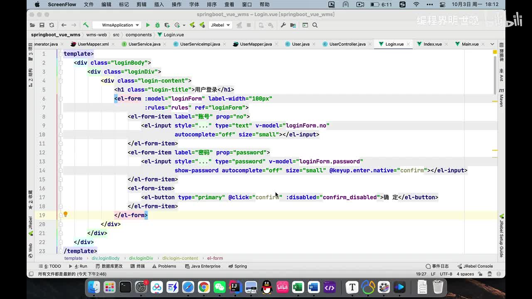This screenshot has width=532, height=299.
Task: Build the project with the hammer icon
Action: [x=86, y=25]
